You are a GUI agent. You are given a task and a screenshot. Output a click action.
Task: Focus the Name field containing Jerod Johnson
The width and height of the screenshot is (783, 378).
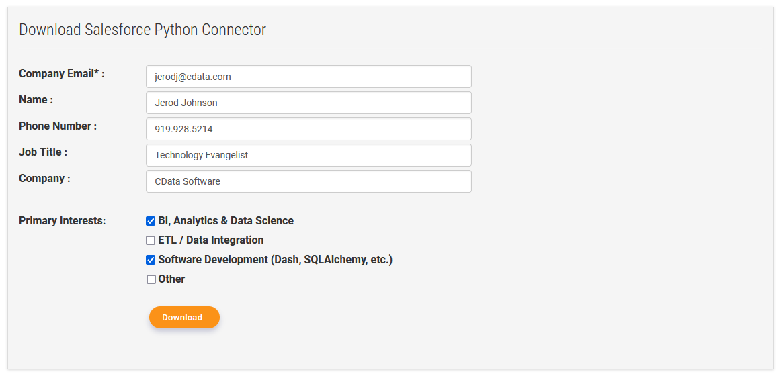[x=308, y=103]
